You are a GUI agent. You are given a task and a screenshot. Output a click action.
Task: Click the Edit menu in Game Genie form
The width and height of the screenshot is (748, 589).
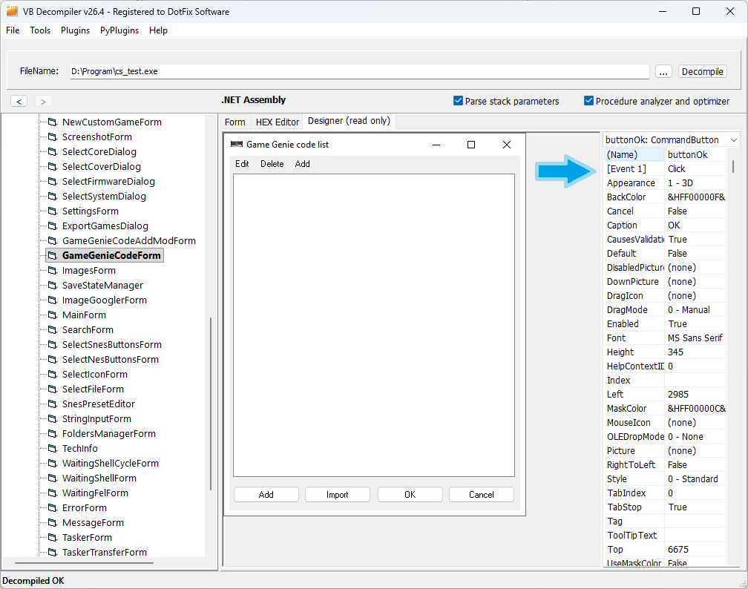click(242, 164)
